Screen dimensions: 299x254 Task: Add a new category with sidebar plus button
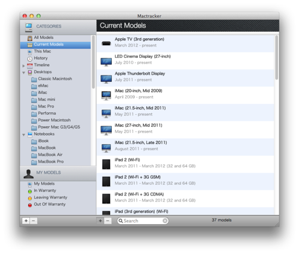[x=26, y=221]
